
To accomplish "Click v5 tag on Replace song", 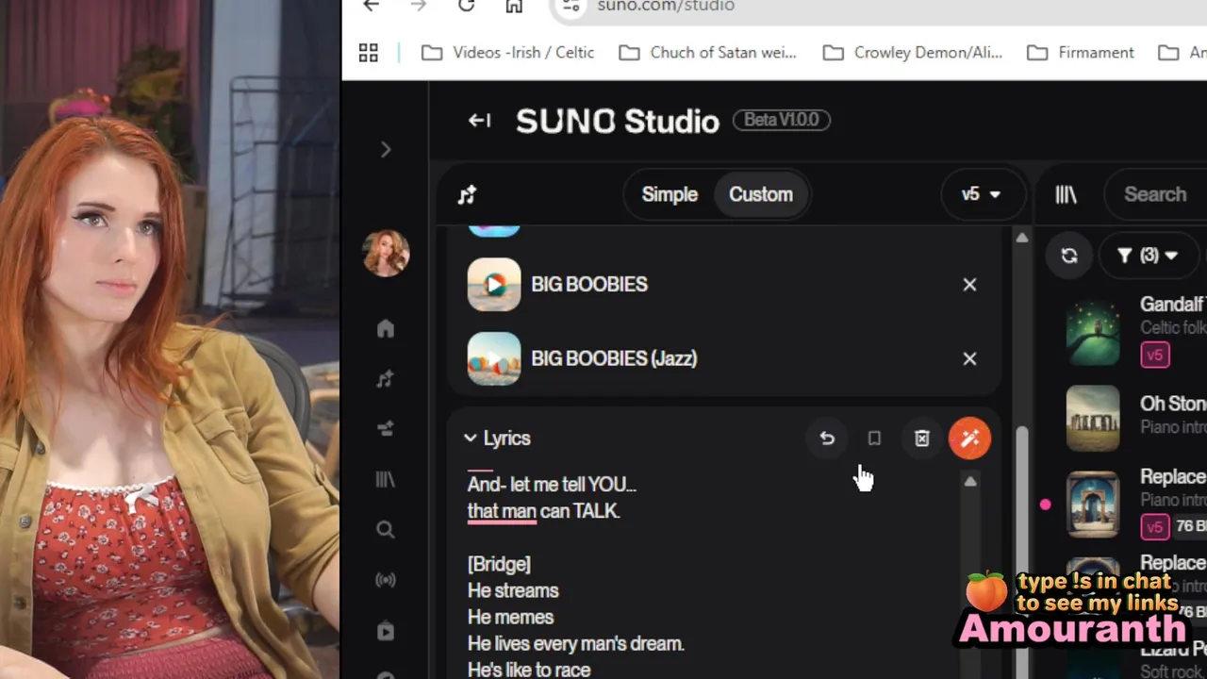I will coord(1155,526).
